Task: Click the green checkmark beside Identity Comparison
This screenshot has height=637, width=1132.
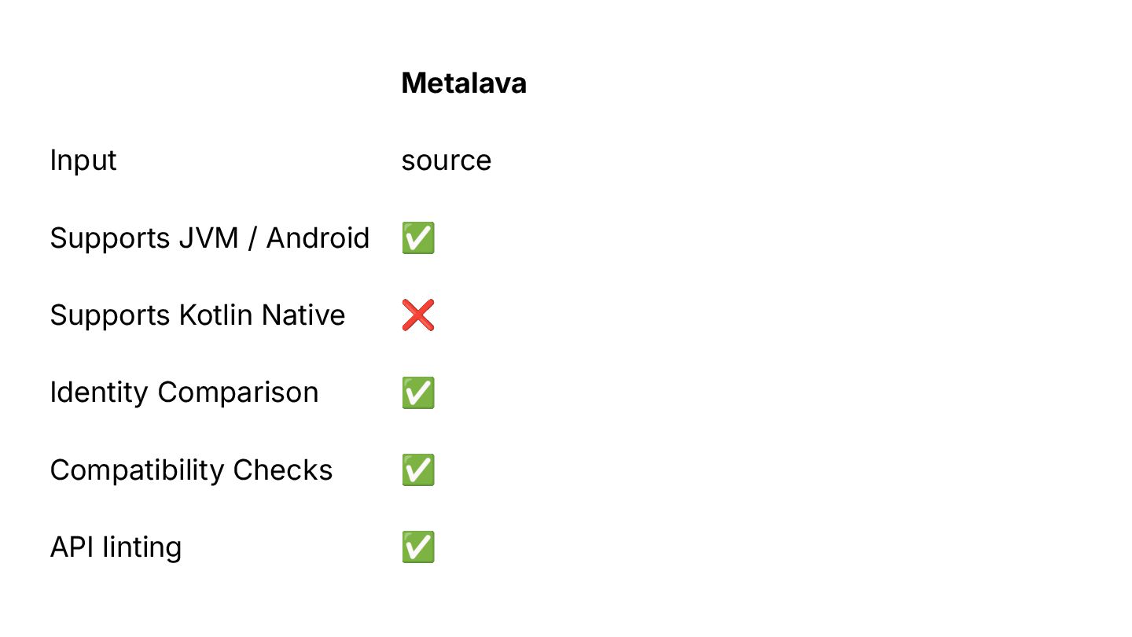Action: click(418, 392)
